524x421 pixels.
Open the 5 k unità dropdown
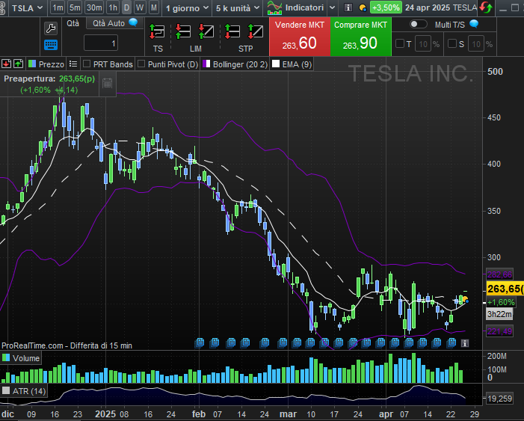(x=237, y=7)
